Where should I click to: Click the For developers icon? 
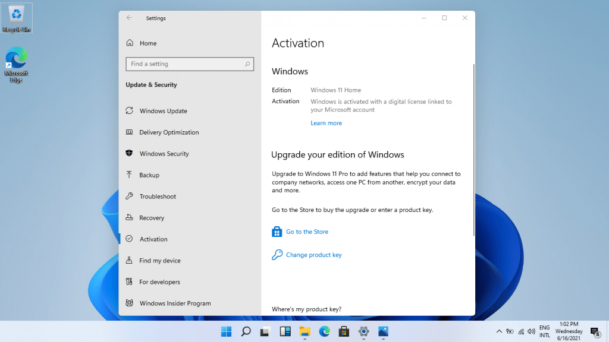tap(129, 282)
